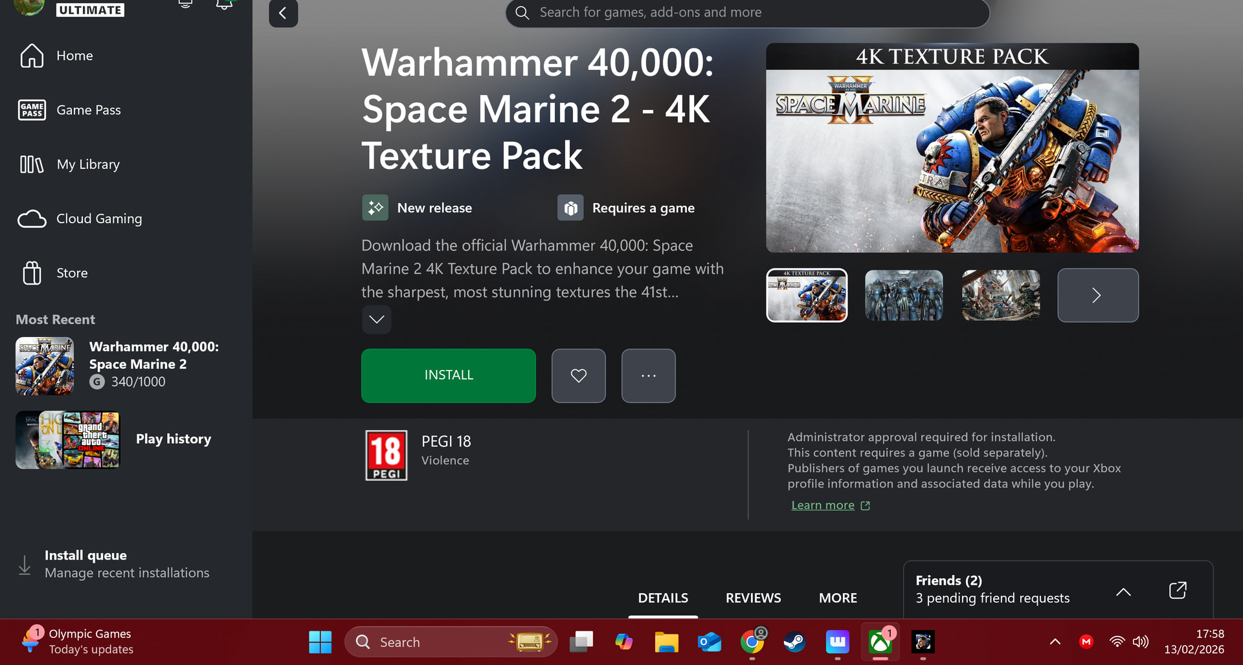Click the back arrow button
The image size is (1243, 665).
283,13
